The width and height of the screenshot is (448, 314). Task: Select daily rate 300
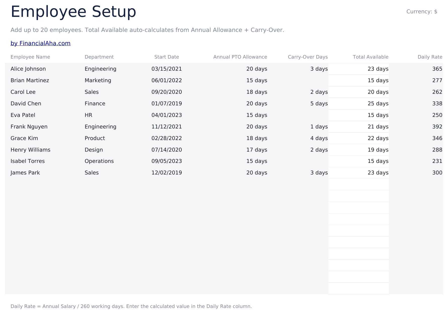[x=437, y=173]
